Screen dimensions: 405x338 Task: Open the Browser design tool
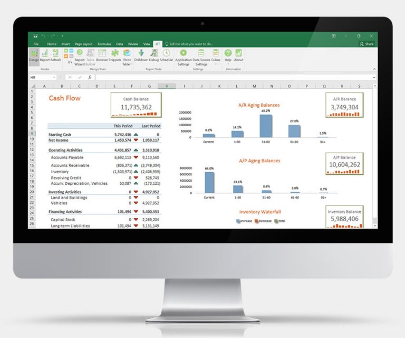(101, 55)
